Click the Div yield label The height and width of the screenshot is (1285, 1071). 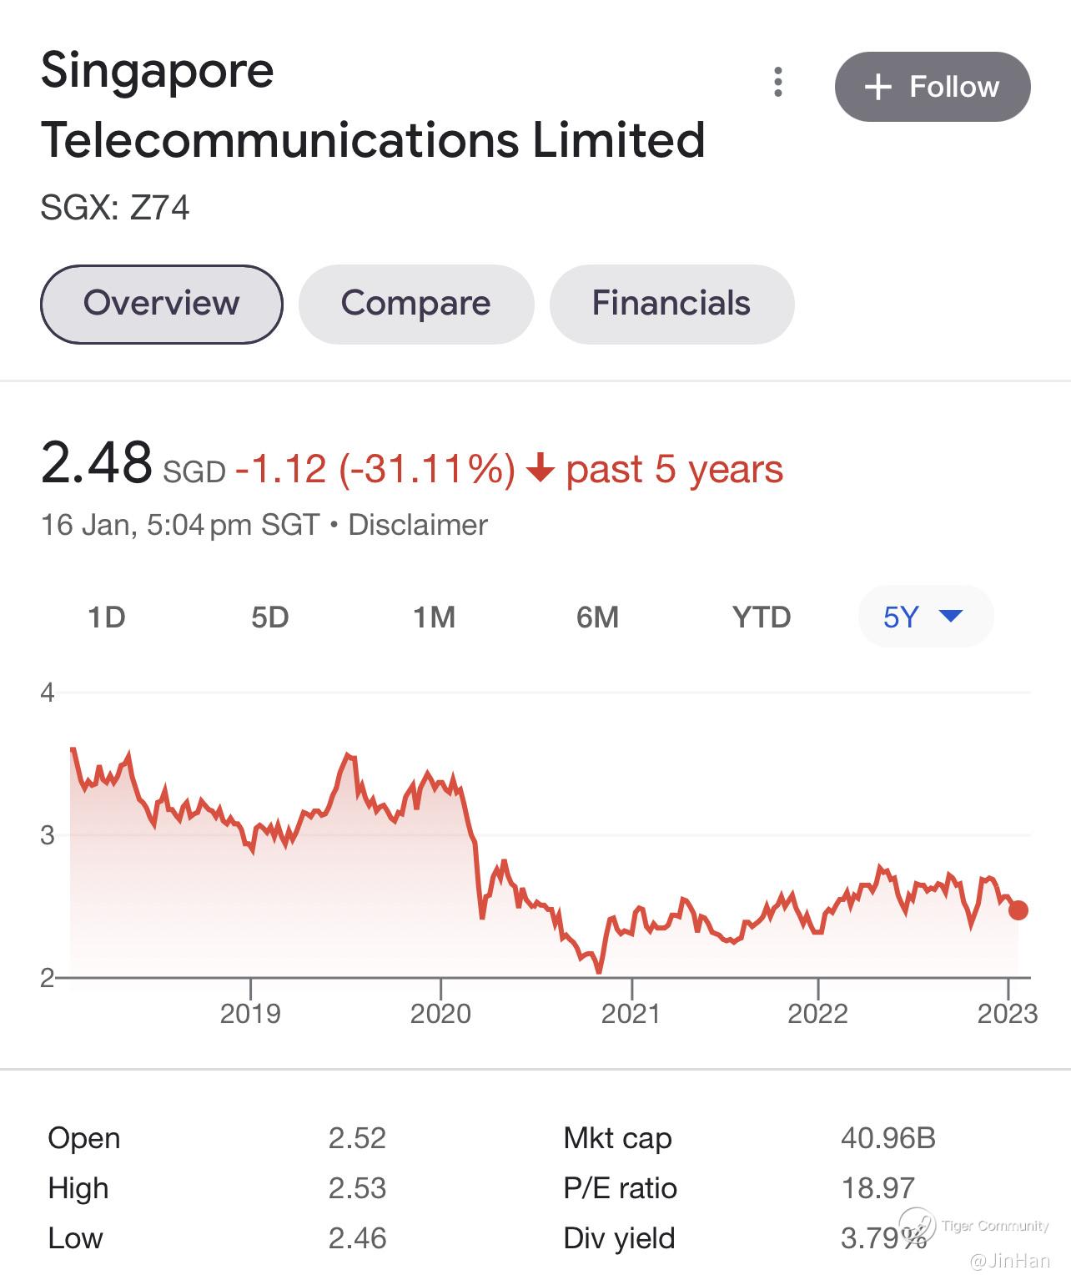coord(619,1238)
